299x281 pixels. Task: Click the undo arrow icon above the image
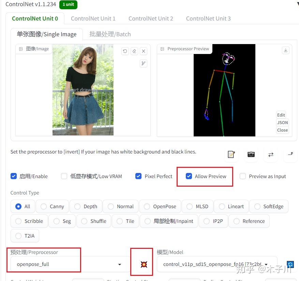coord(124,51)
